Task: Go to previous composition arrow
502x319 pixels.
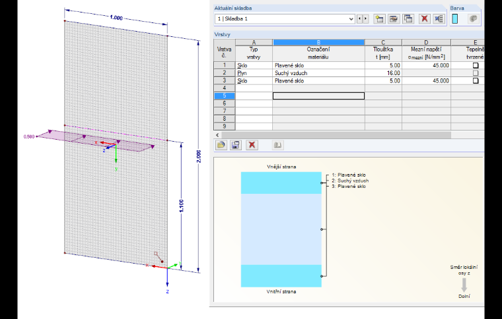Action: pyautogui.click(x=359, y=19)
